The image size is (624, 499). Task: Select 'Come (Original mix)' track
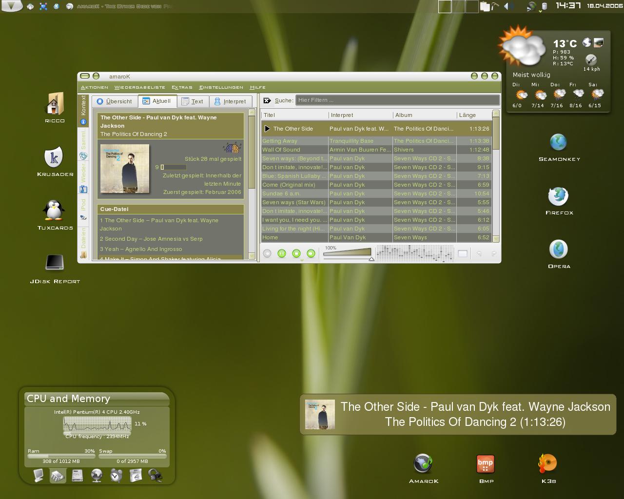pyautogui.click(x=376, y=185)
